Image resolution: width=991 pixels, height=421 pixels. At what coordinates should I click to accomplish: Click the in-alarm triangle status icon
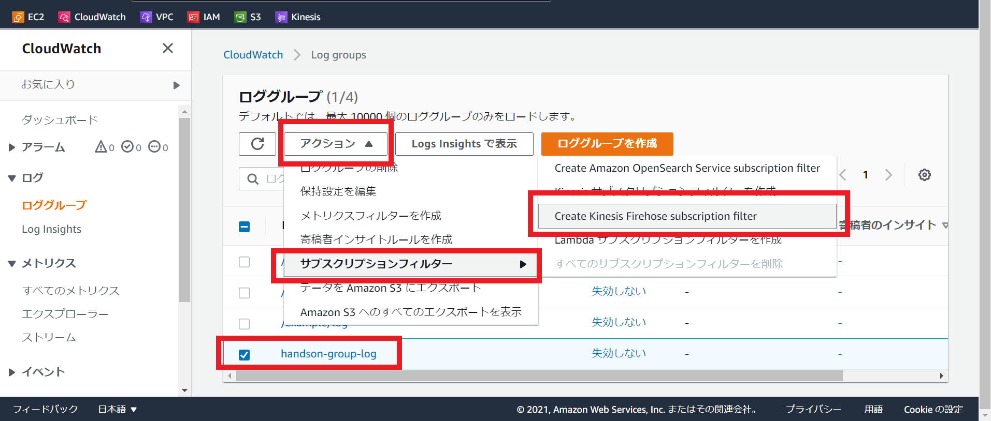101,147
